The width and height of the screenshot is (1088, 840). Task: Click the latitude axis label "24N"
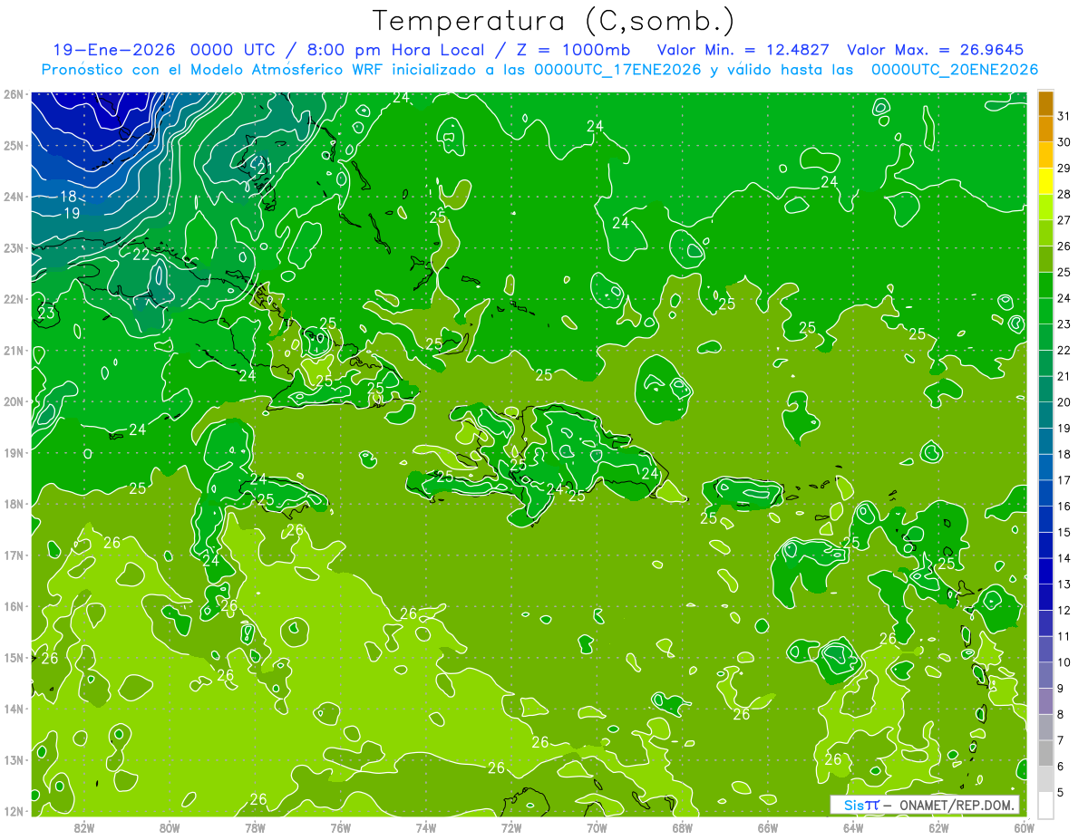[x=13, y=197]
